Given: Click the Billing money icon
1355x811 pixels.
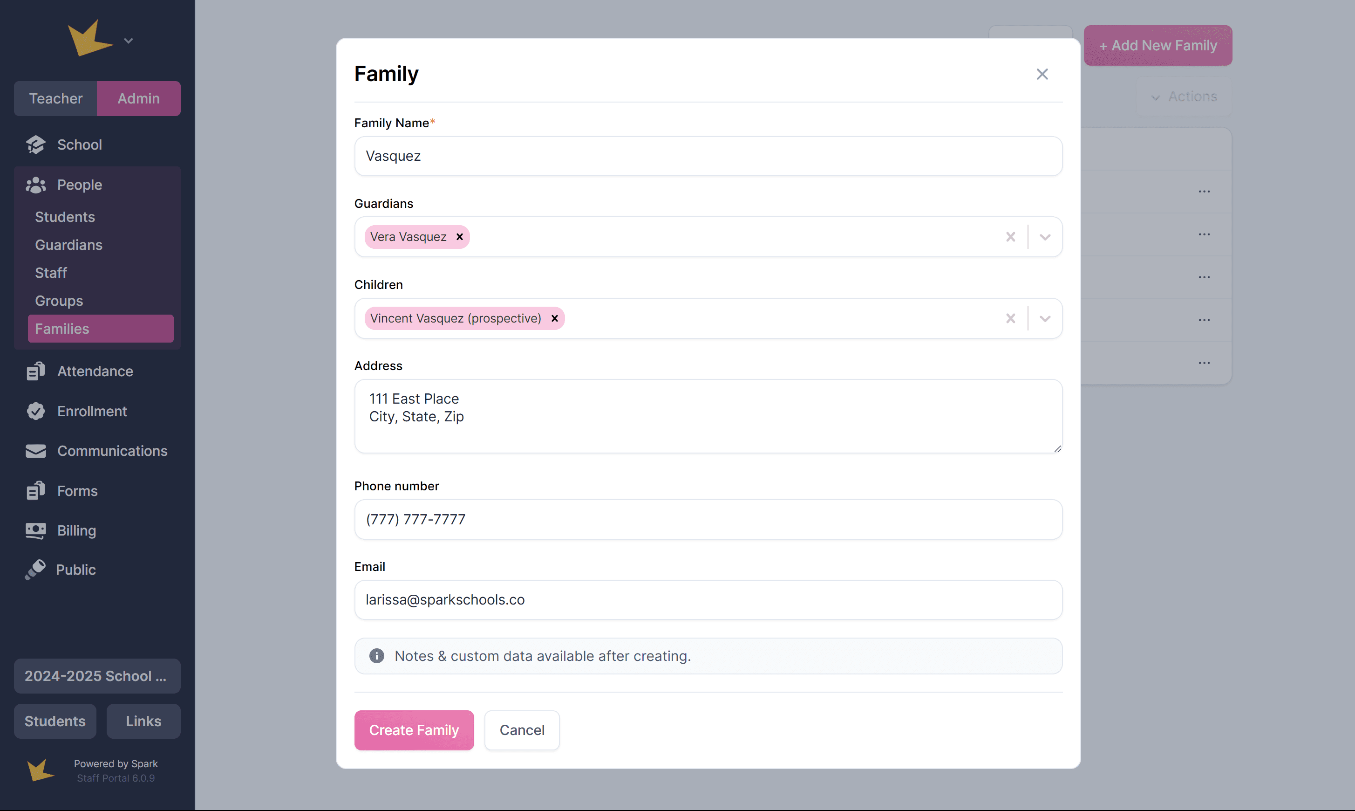Looking at the screenshot, I should coord(35,531).
